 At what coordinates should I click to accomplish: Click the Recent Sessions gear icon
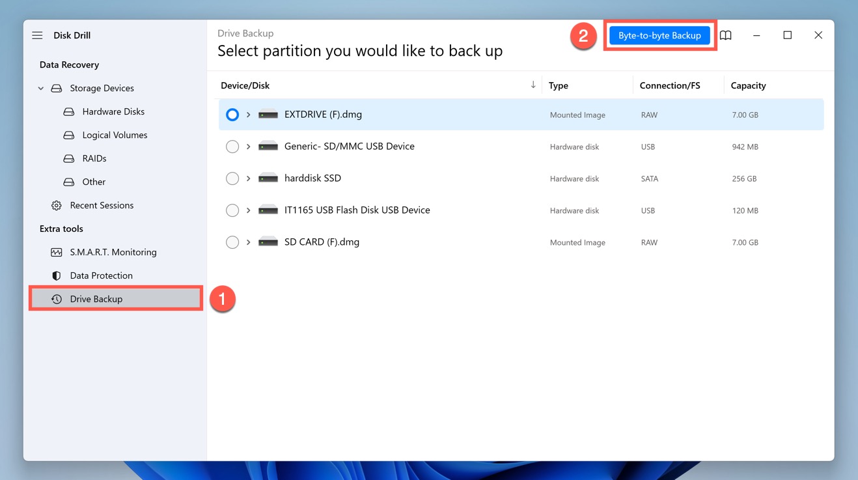click(x=57, y=205)
